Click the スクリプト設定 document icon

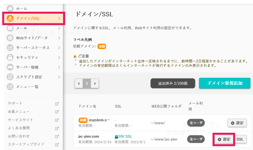pyautogui.click(x=10, y=77)
